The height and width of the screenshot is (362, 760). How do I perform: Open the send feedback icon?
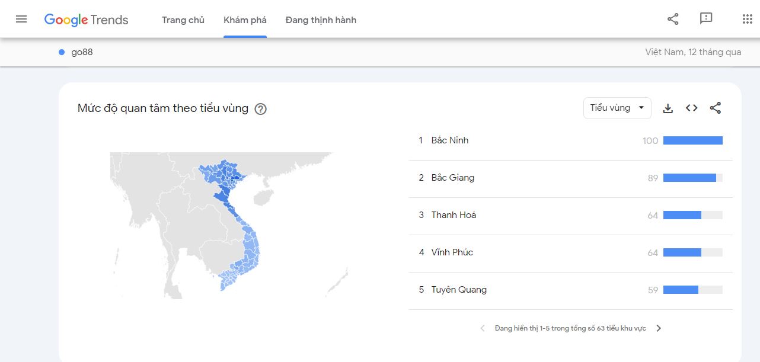[x=706, y=19]
